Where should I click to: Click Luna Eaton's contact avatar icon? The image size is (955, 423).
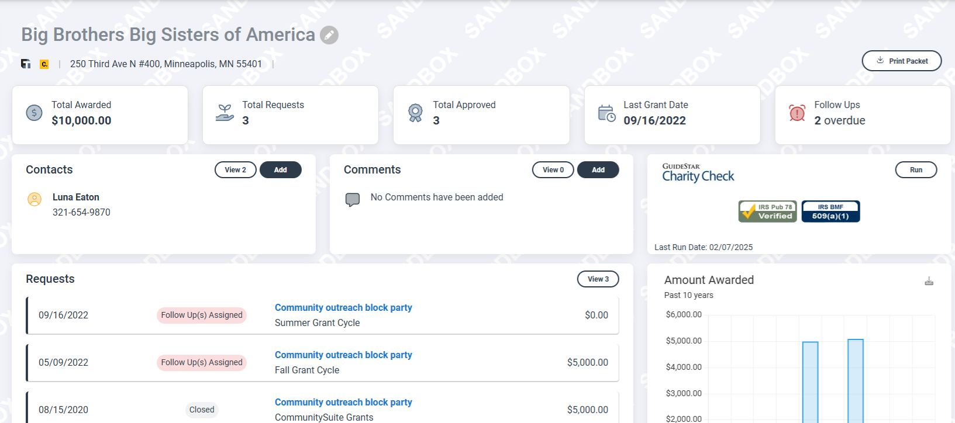[x=35, y=199]
